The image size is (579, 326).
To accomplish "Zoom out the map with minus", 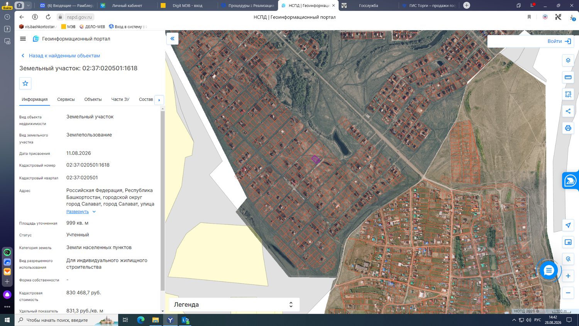I will [568, 293].
